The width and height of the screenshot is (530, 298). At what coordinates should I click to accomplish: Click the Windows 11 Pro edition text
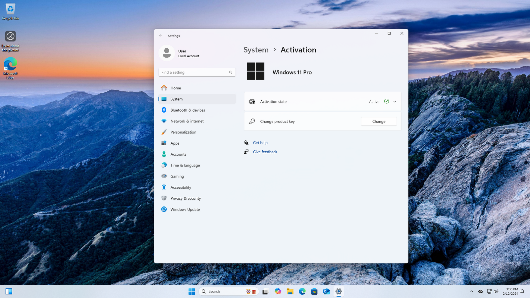click(292, 72)
